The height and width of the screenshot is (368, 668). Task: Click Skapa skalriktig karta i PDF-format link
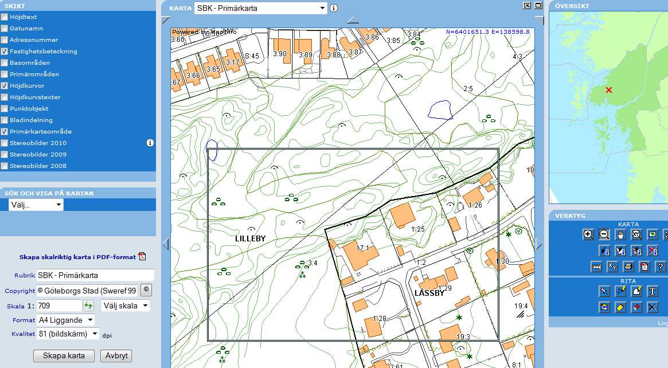77,257
